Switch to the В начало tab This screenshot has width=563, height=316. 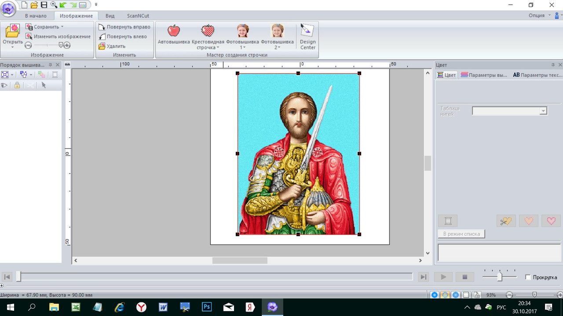click(x=36, y=16)
